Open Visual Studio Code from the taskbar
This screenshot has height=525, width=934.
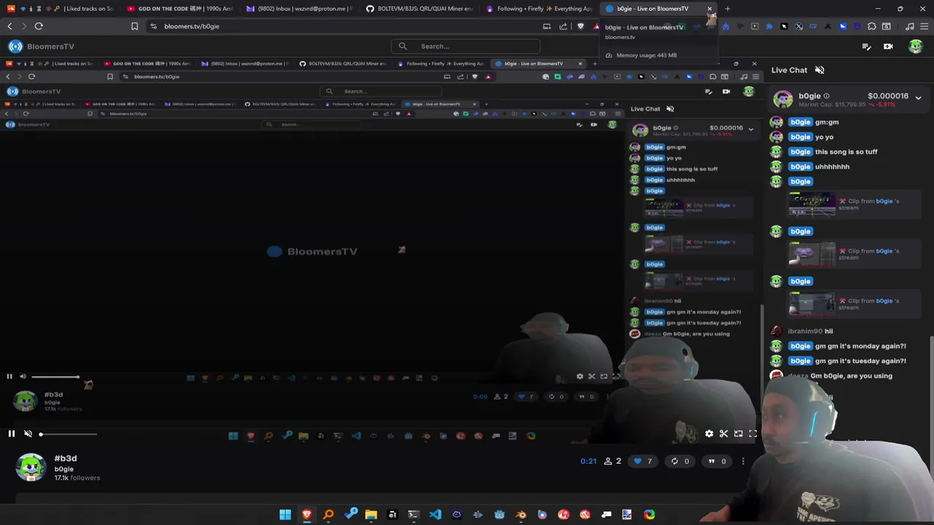(435, 515)
